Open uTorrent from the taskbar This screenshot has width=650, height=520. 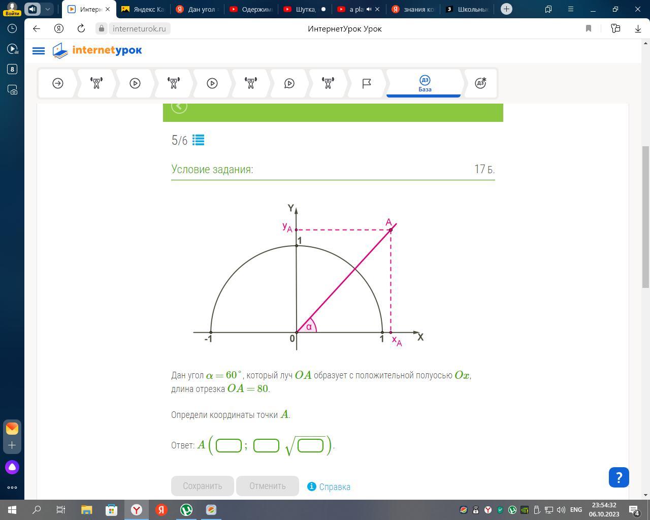point(186,510)
